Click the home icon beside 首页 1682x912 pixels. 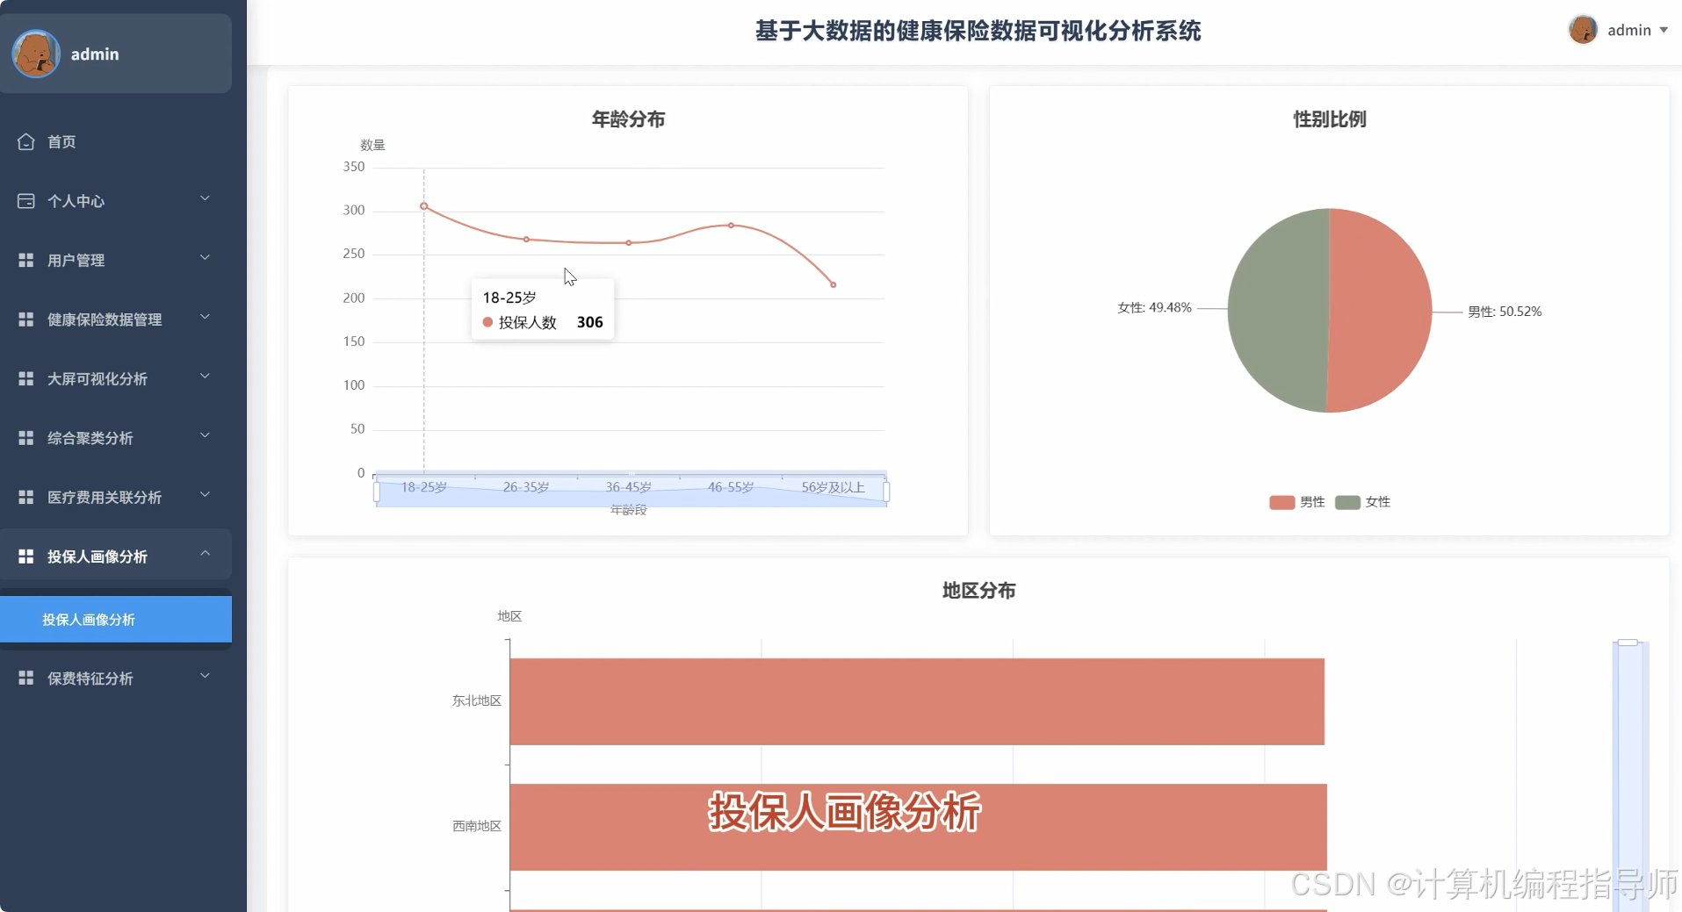(26, 141)
